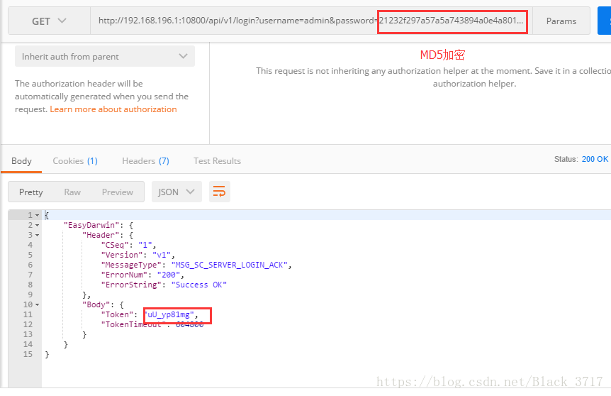The height and width of the screenshot is (396, 611).
Task: Switch to the Body response tab
Action: click(21, 161)
